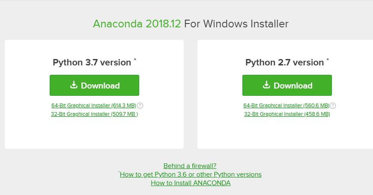This screenshot has height=195, width=373.
Task: Open the Behind a firewall? link
Action: (190, 166)
